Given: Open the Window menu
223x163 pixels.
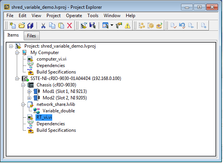Looking at the screenshot, I should [x=112, y=16].
